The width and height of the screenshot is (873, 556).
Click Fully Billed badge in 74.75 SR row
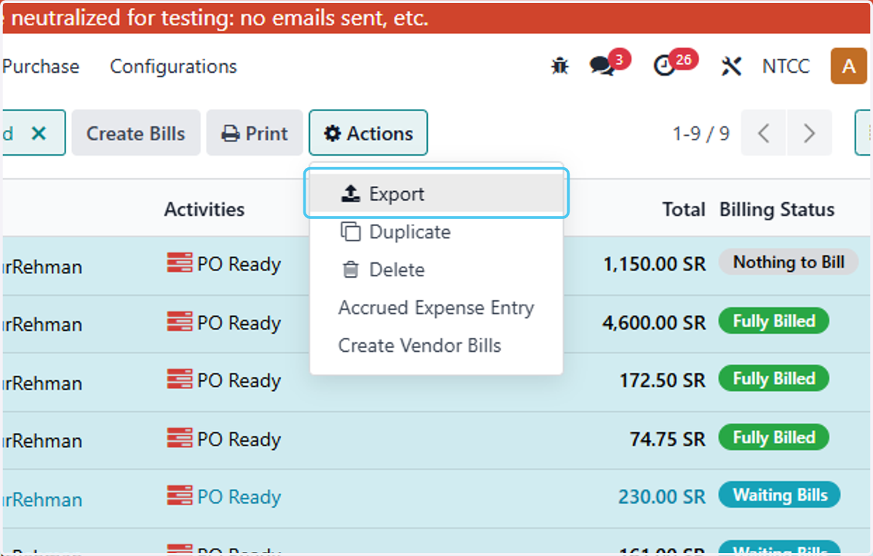[773, 438]
